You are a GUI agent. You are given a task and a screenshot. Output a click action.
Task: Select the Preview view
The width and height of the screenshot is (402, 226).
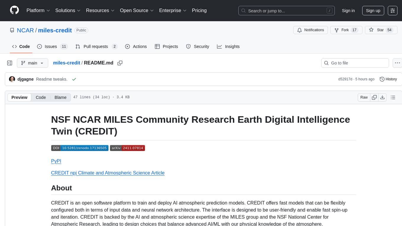20,97
